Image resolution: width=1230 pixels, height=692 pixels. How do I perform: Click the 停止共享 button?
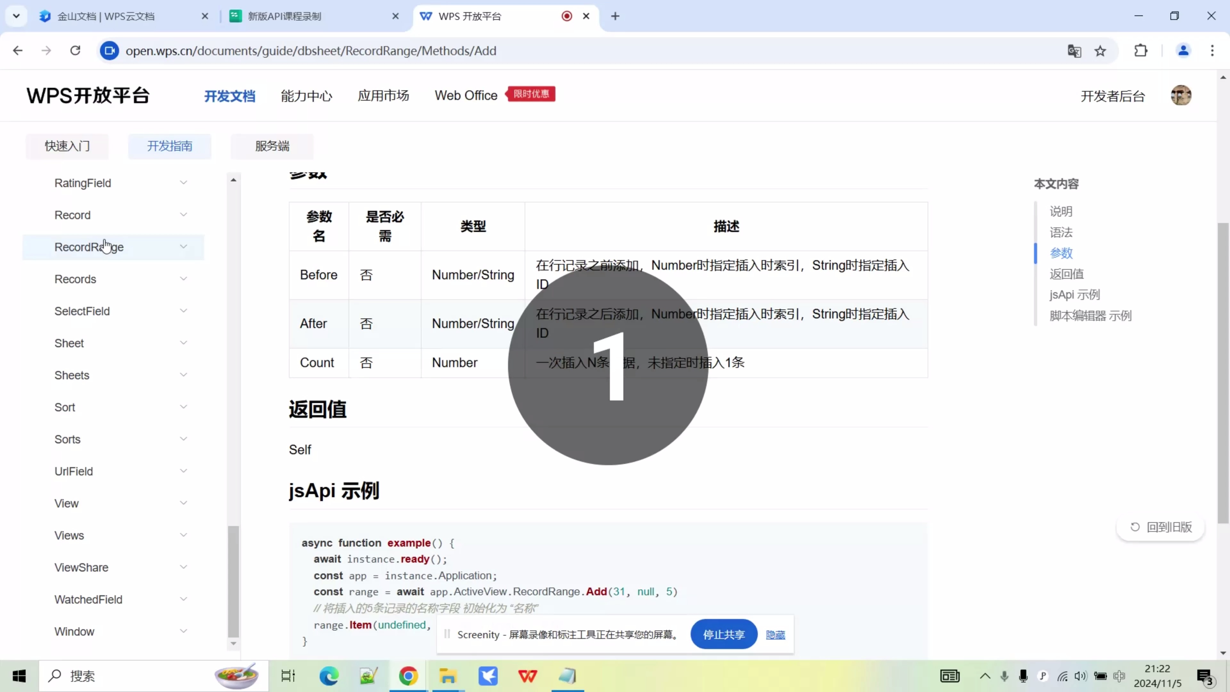point(723,634)
